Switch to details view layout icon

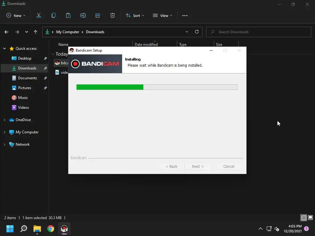(x=304, y=218)
